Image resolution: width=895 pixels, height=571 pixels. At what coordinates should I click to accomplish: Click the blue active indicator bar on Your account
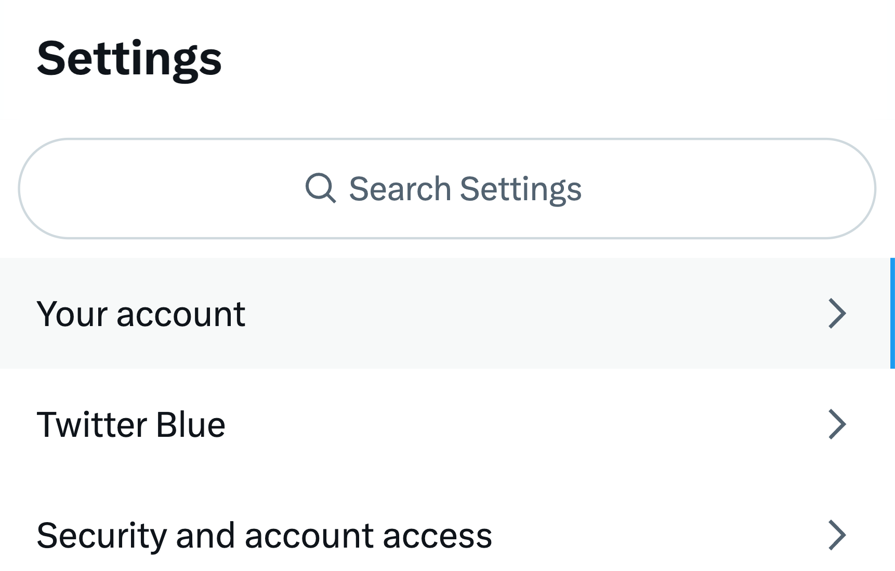click(x=892, y=313)
